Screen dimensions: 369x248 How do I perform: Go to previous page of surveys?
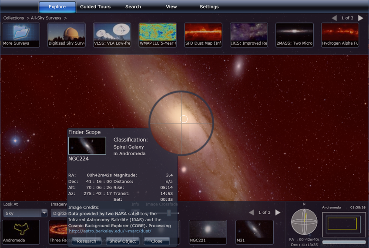334,18
